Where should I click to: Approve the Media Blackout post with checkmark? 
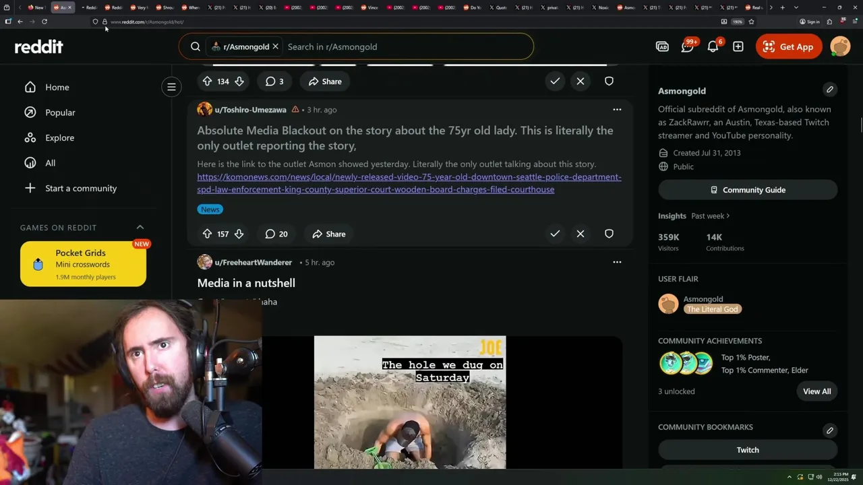[x=555, y=234]
